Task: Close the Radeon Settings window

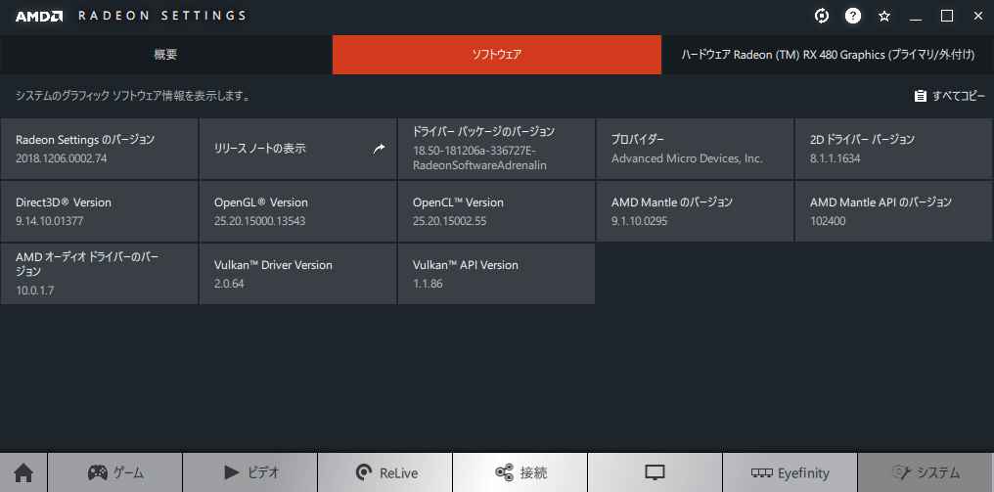Action: [x=978, y=17]
